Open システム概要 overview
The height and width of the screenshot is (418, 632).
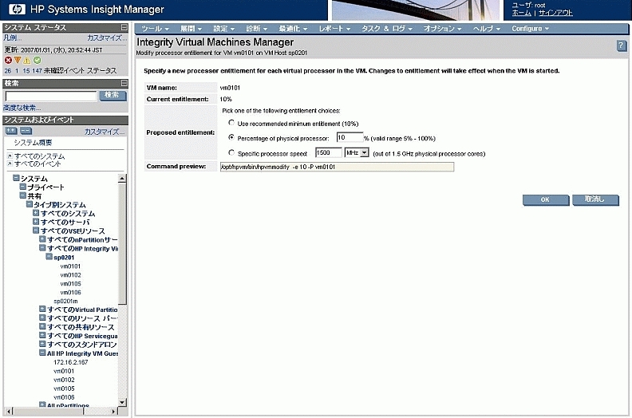click(x=33, y=143)
